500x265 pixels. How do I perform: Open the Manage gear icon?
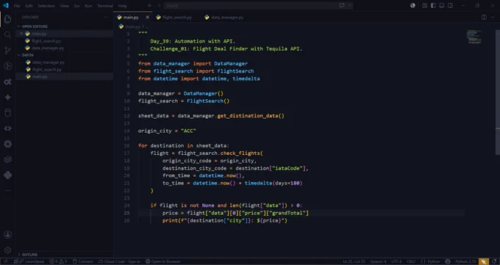[x=7, y=250]
